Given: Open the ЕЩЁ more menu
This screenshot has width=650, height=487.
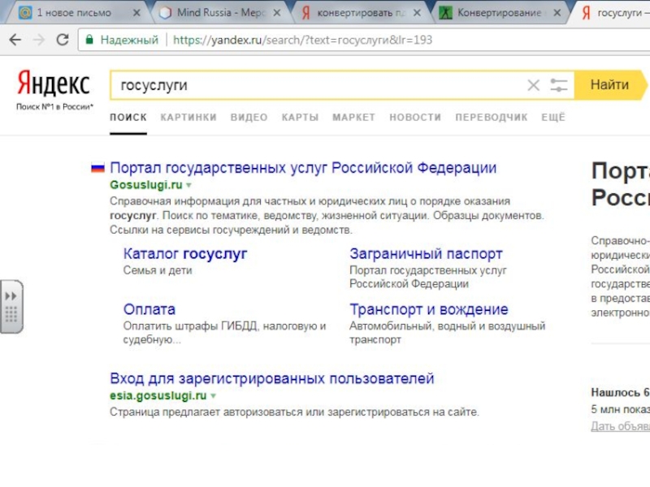Looking at the screenshot, I should (552, 118).
